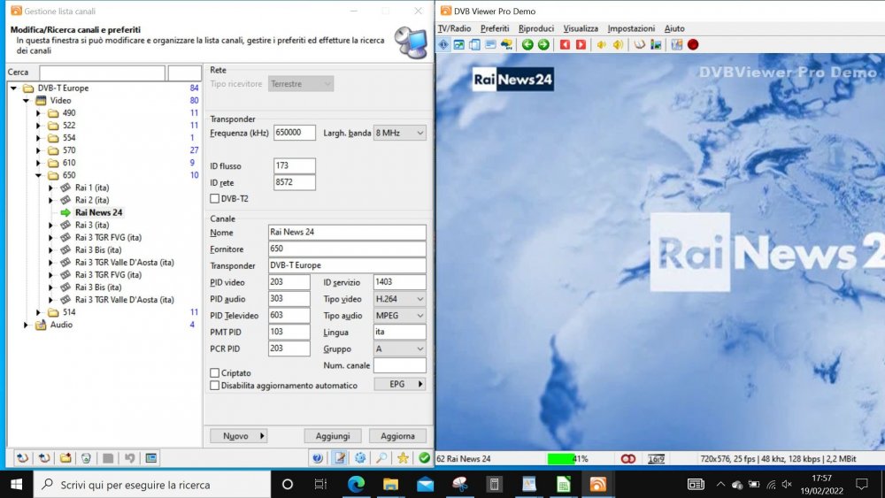This screenshot has width=885, height=498.
Task: Click the red next-channel arrow button
Action: [x=581, y=44]
